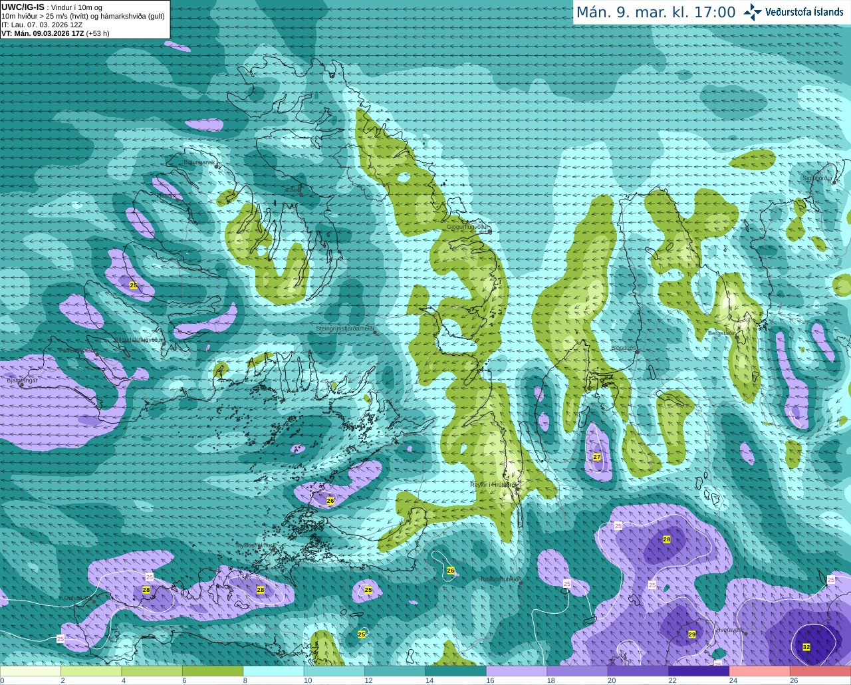Click the '10m hviður > 25 m/s' description line
The width and height of the screenshot is (851, 685).
click(83, 16)
